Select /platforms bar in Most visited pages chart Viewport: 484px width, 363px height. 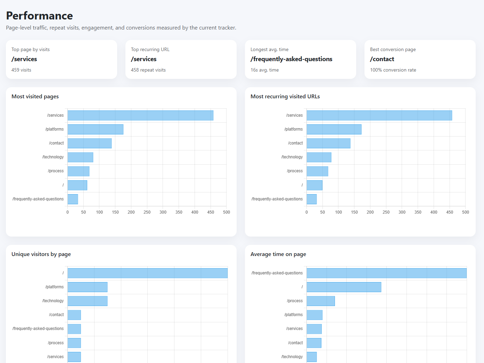[x=95, y=129]
